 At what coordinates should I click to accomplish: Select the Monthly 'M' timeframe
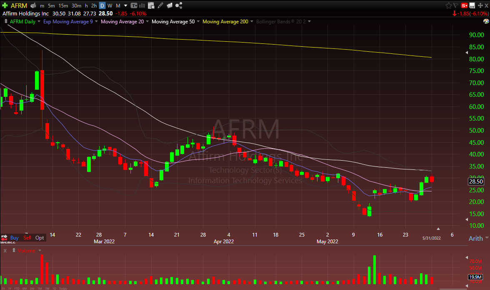[x=118, y=5]
